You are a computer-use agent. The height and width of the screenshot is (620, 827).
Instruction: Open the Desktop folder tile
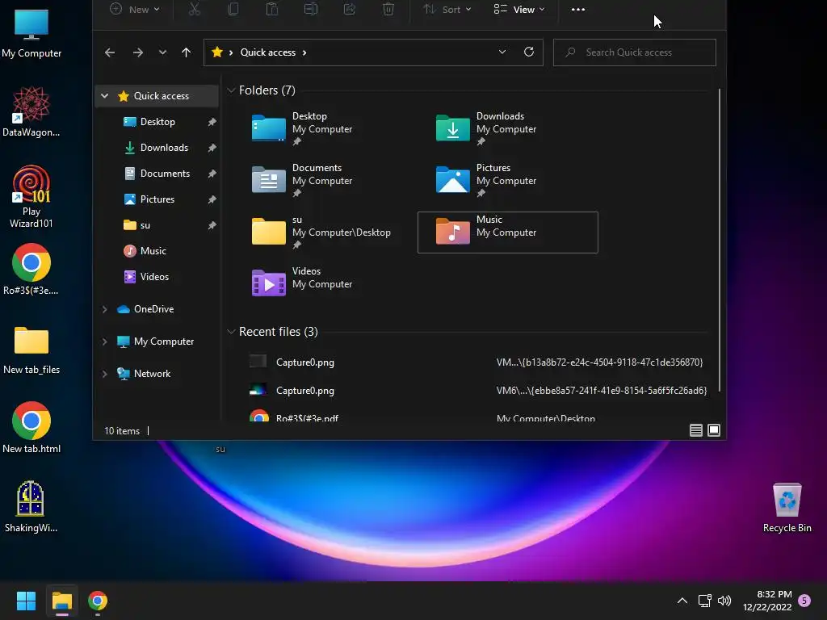323,128
